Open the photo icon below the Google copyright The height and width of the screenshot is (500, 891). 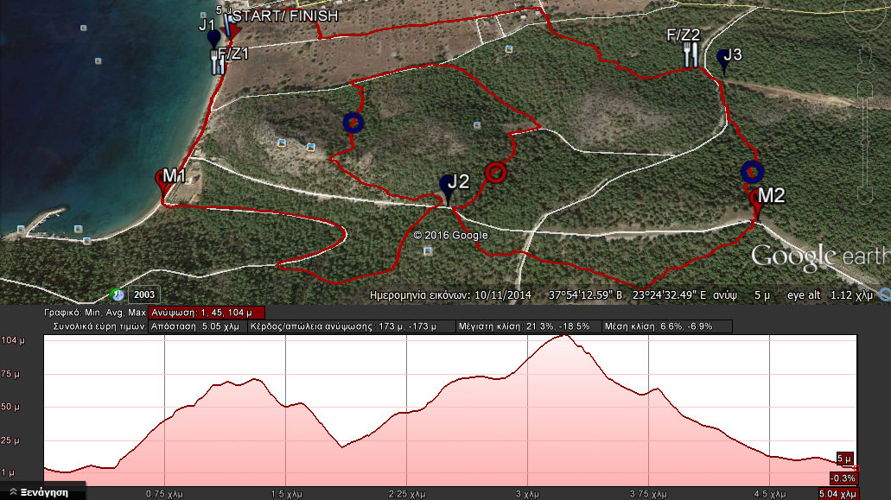click(428, 251)
